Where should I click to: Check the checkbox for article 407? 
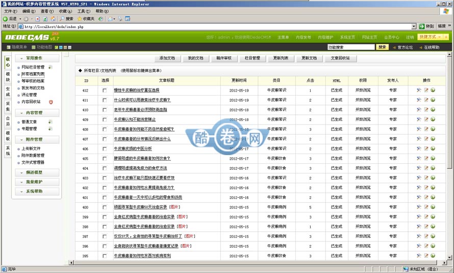[x=105, y=139]
